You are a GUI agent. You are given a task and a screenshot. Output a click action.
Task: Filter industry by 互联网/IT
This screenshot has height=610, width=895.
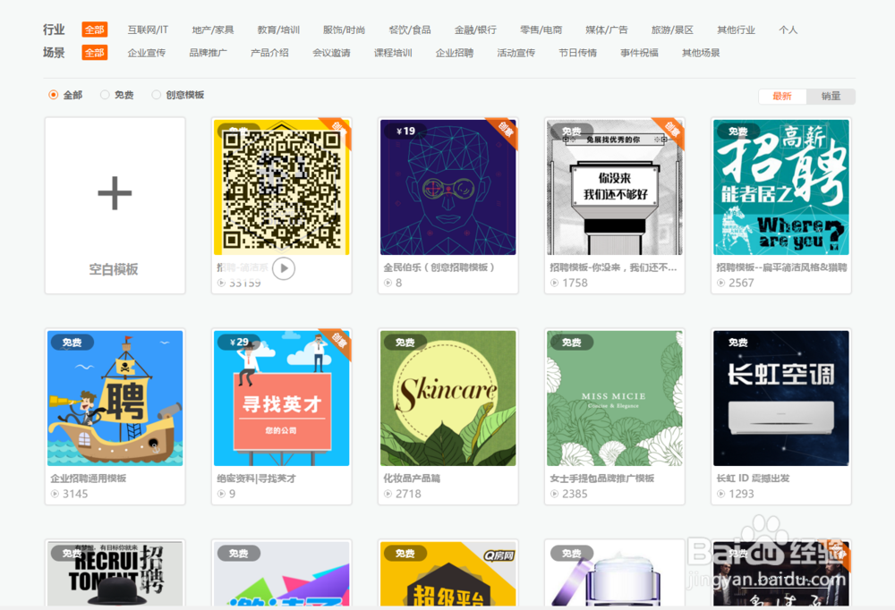point(148,30)
